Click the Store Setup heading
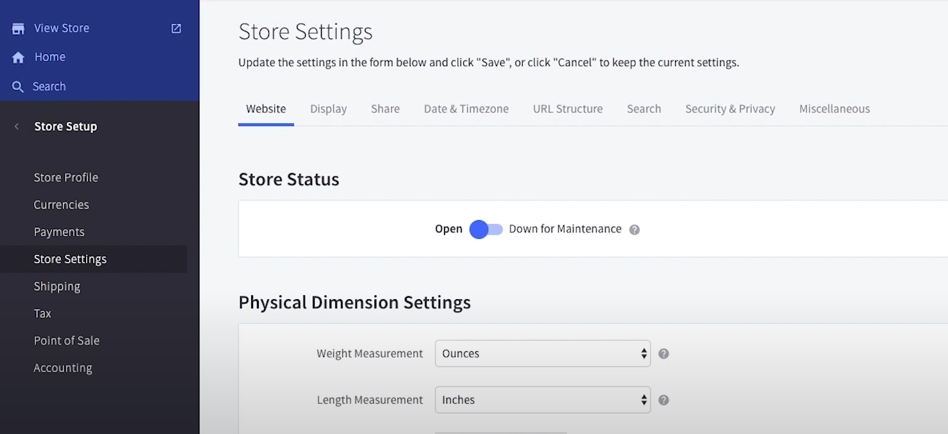 pyautogui.click(x=66, y=126)
